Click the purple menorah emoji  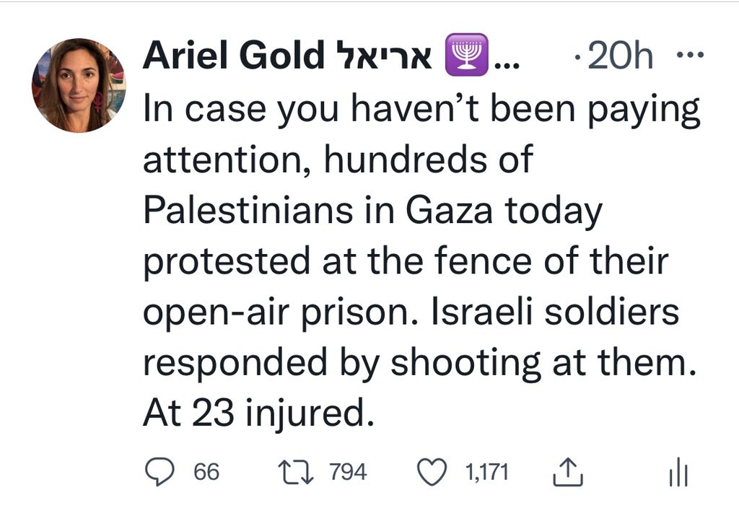tap(467, 55)
